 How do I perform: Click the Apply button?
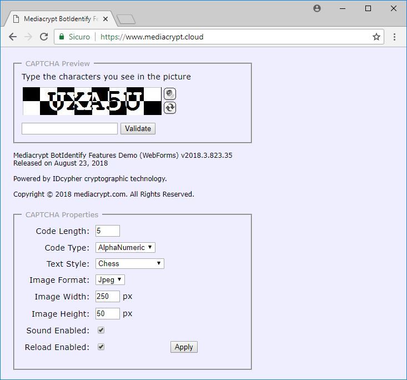click(184, 347)
